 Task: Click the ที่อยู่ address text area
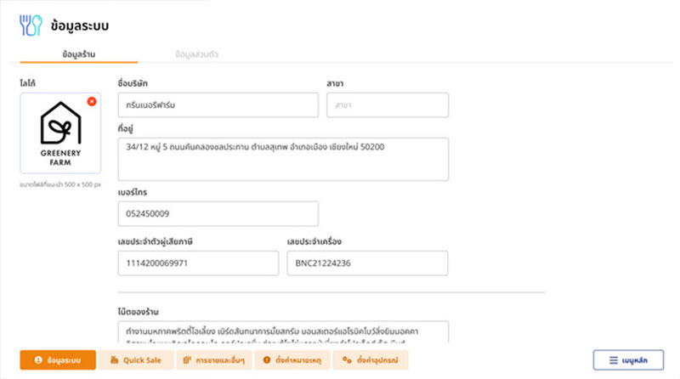[x=282, y=159]
